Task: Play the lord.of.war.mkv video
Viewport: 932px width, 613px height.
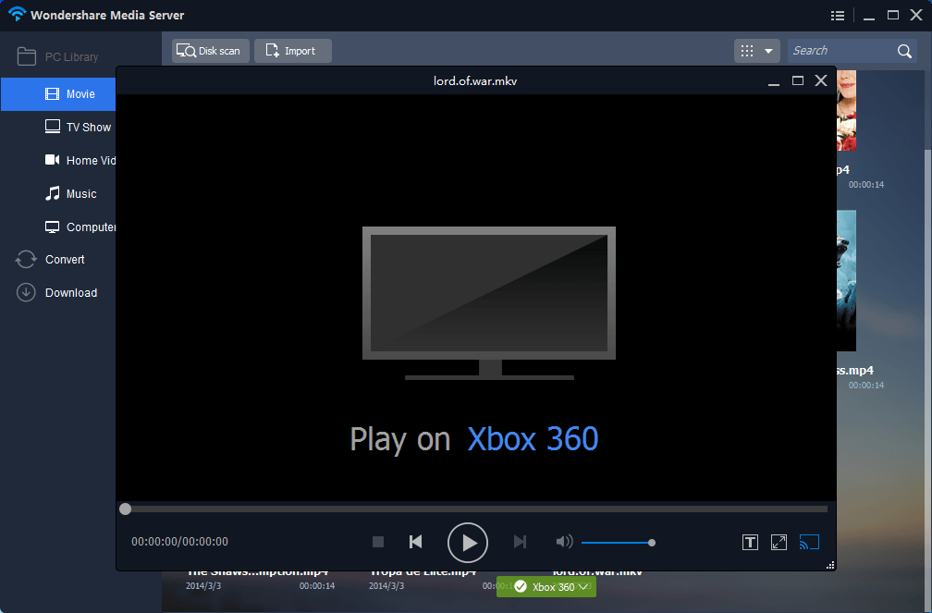Action: coord(468,542)
